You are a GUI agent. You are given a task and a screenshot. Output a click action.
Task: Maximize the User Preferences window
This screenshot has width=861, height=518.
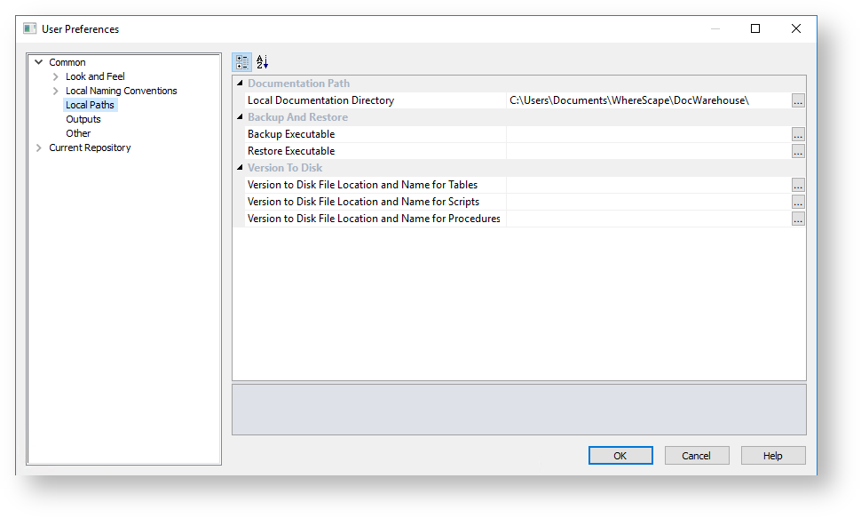(755, 28)
